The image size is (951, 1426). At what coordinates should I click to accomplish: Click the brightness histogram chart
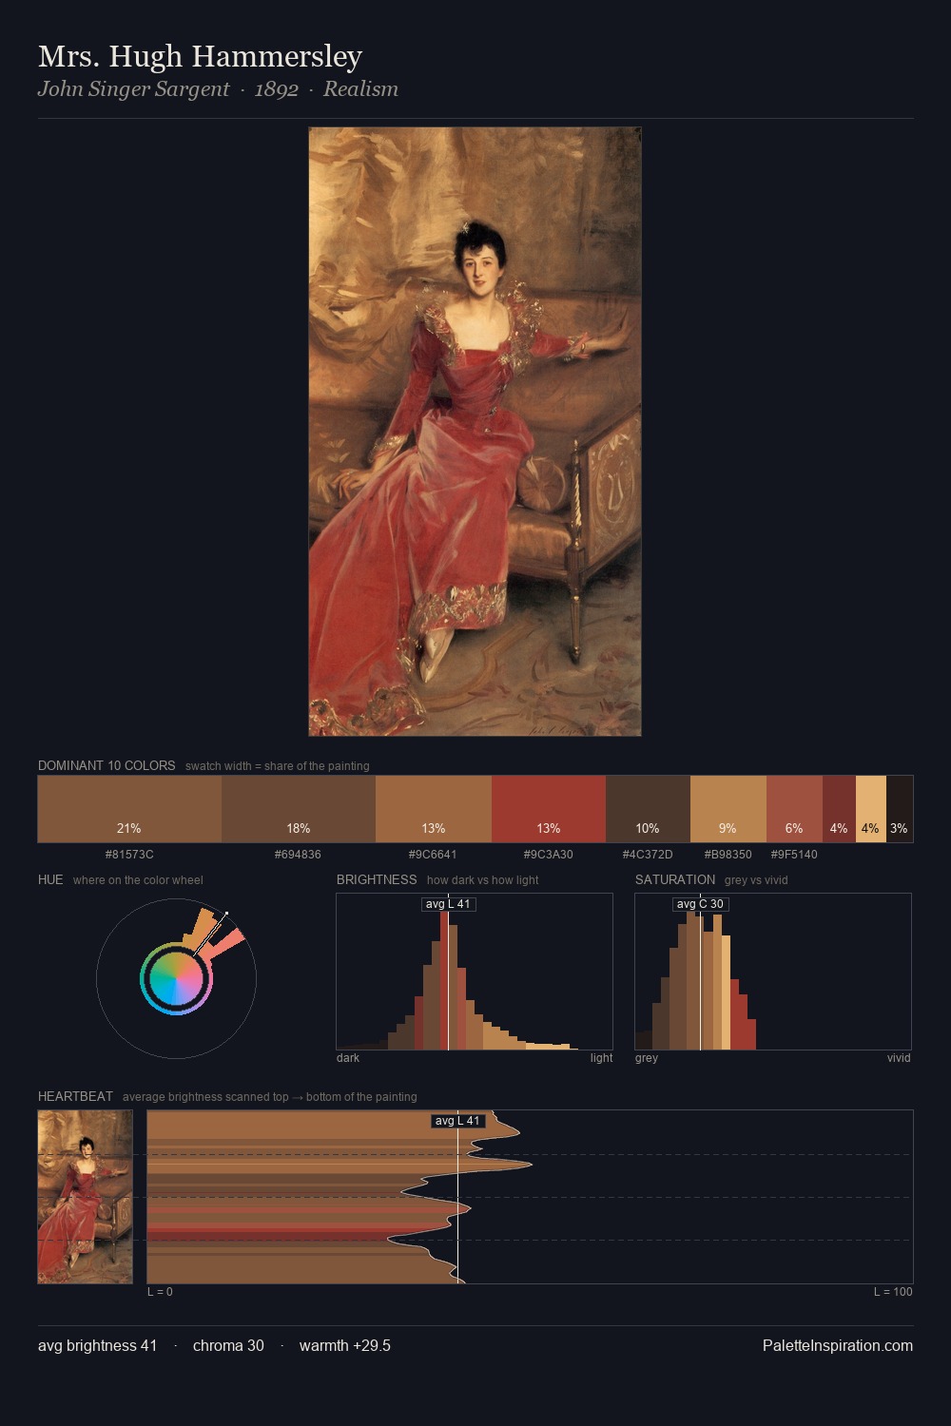(475, 972)
